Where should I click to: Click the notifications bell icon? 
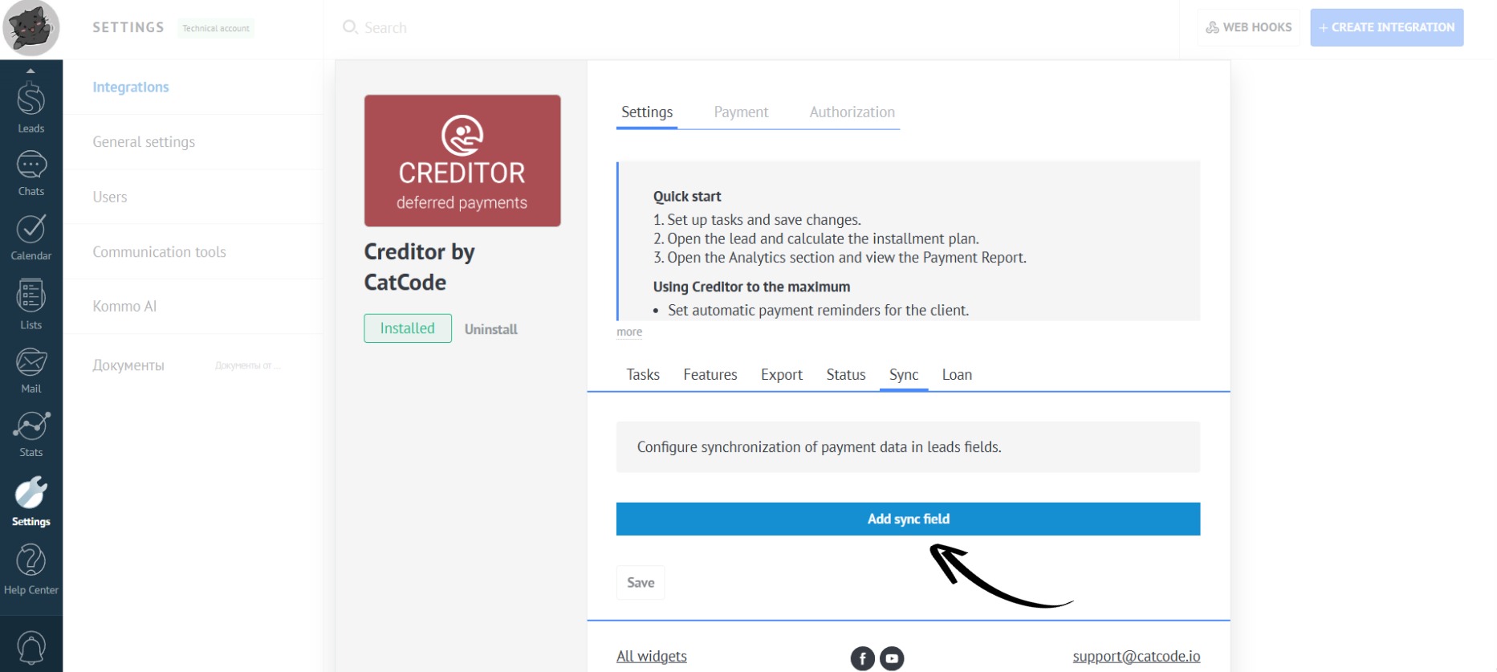(x=31, y=647)
